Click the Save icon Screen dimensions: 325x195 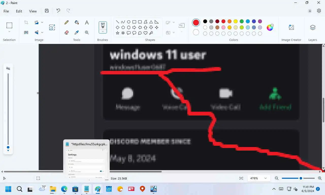pyautogui.click(x=47, y=11)
